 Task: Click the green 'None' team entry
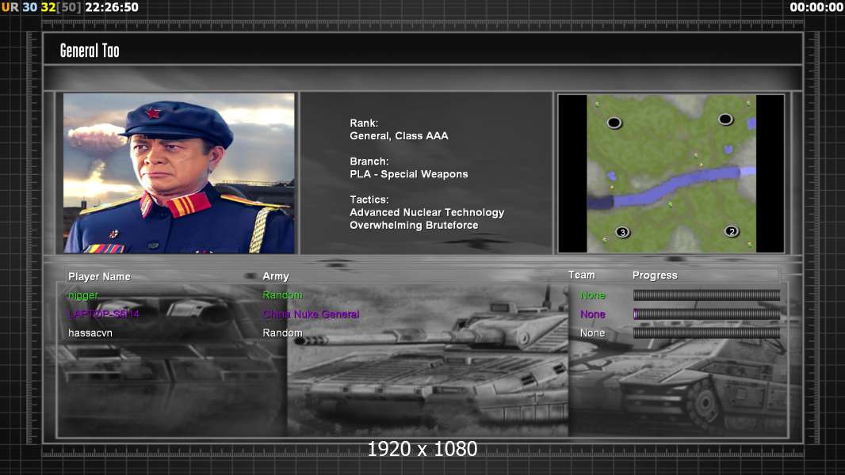[593, 295]
